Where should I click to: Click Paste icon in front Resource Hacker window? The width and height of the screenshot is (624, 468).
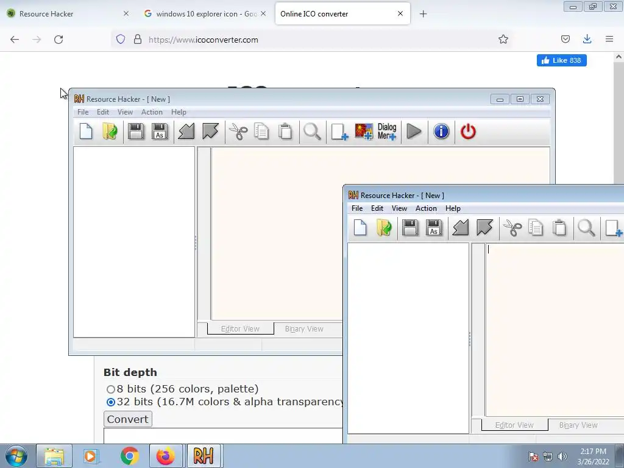(x=559, y=228)
